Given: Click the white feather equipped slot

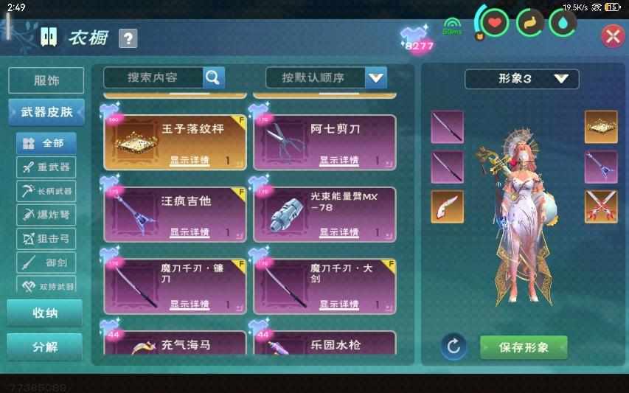Looking at the screenshot, I should tap(448, 207).
